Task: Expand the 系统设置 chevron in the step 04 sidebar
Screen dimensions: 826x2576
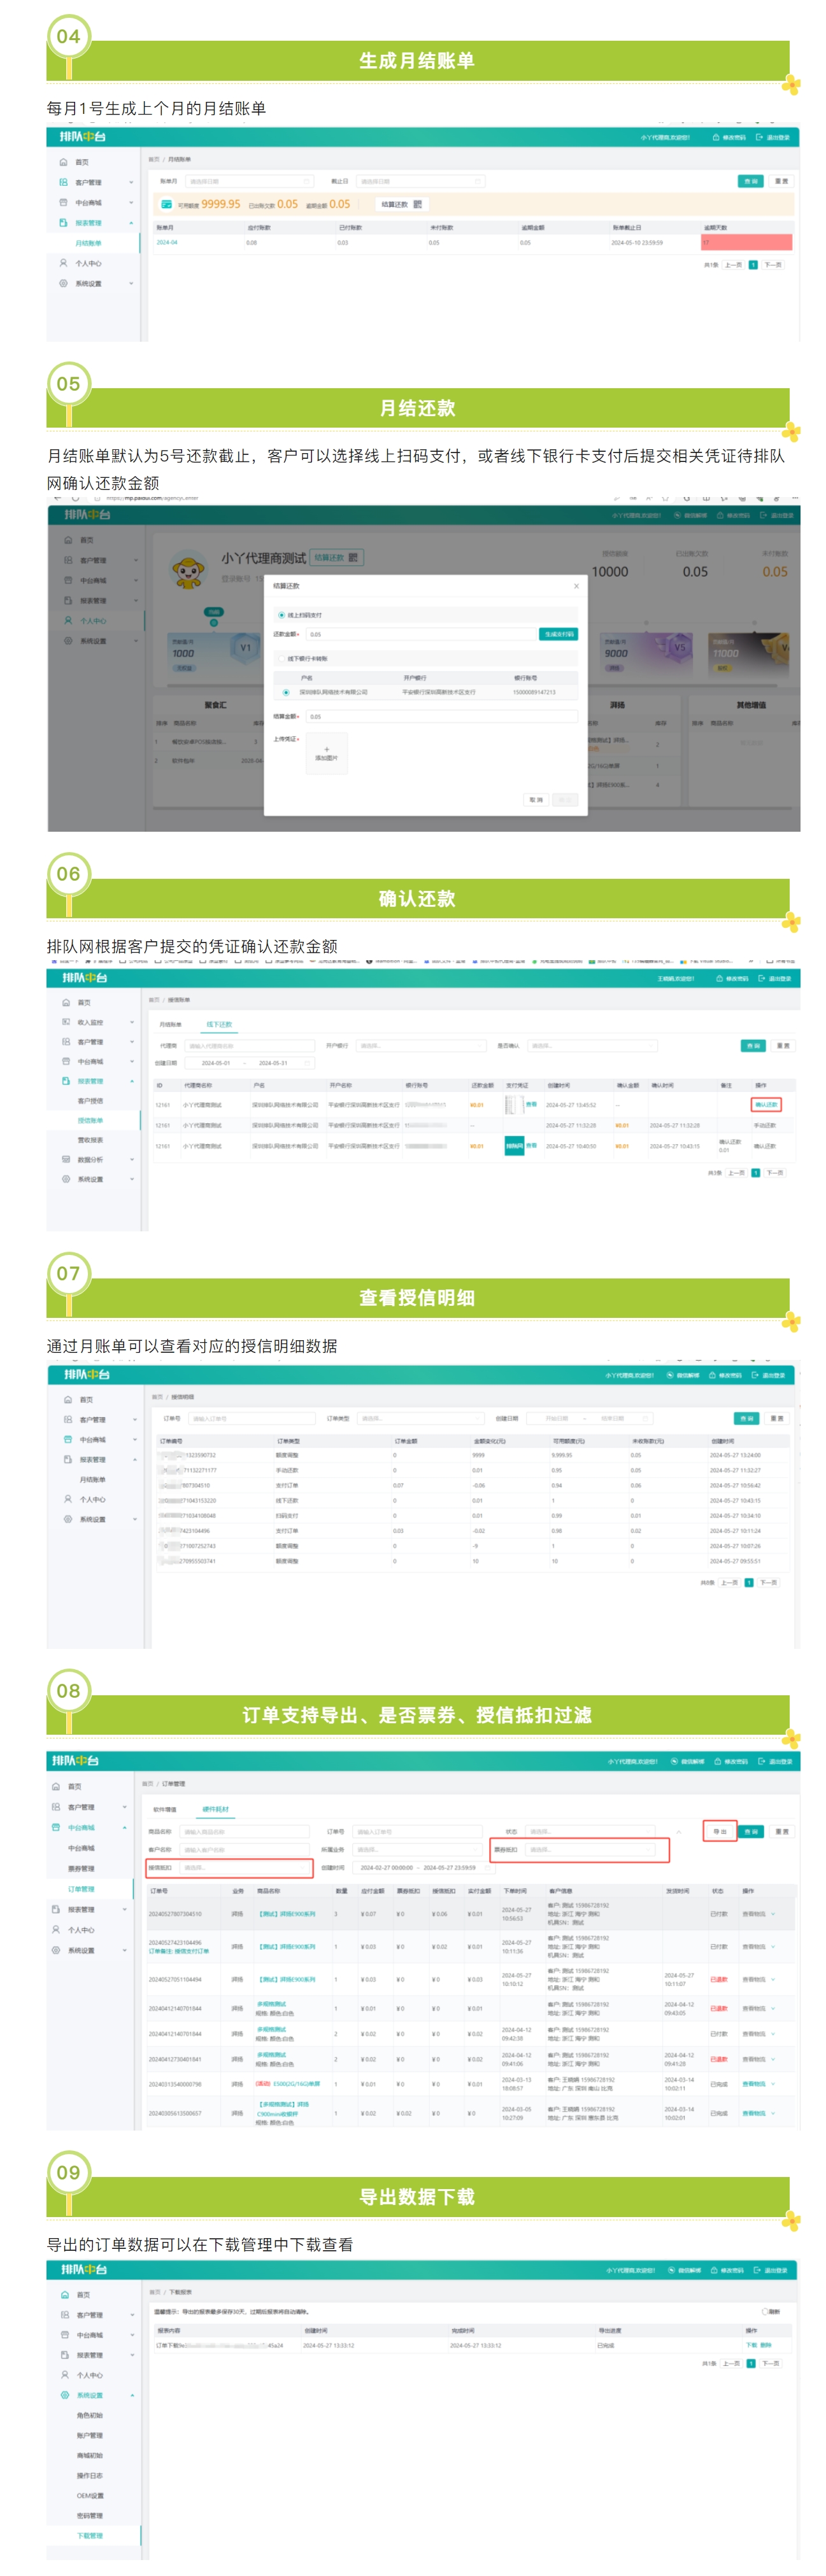Action: pyautogui.click(x=131, y=284)
